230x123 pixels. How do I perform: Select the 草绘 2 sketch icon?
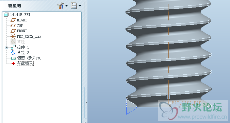click(x=13, y=53)
